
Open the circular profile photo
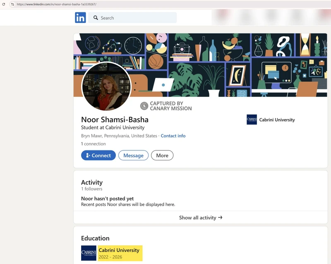click(x=106, y=86)
